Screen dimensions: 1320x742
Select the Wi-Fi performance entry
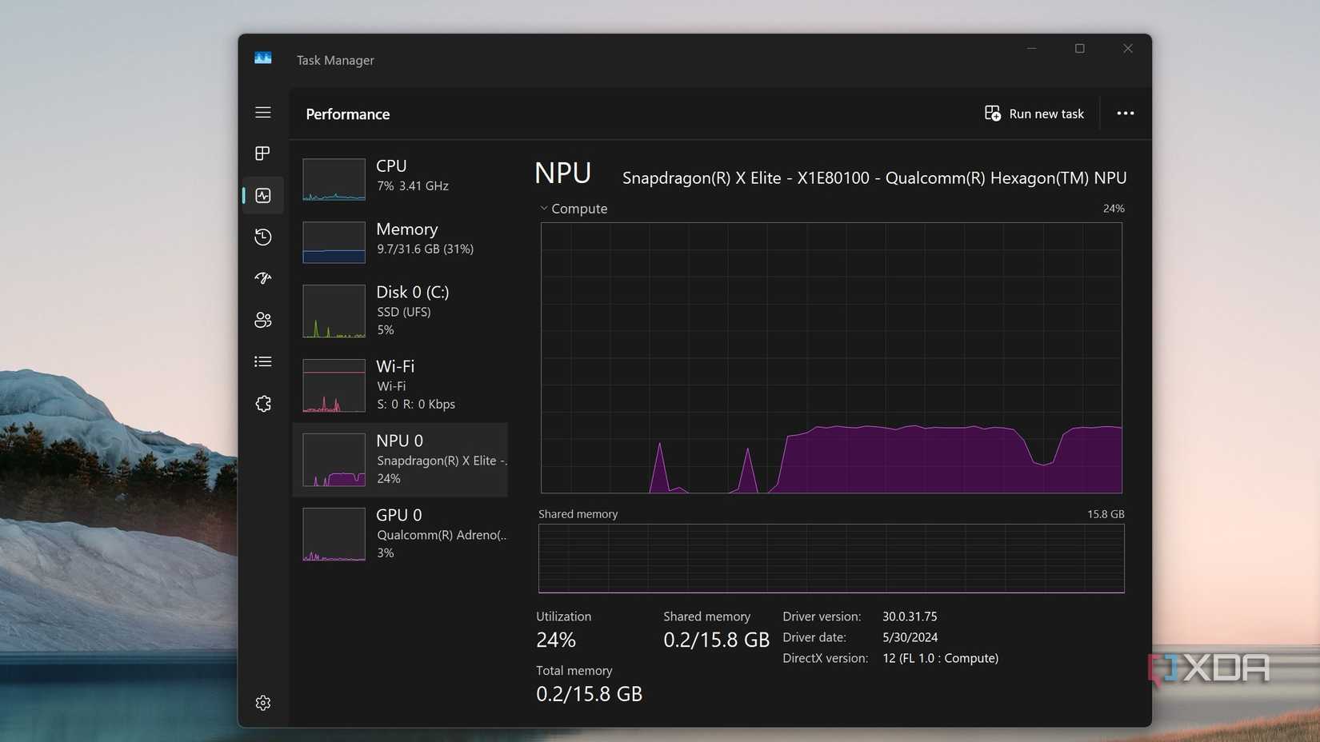[x=400, y=385]
